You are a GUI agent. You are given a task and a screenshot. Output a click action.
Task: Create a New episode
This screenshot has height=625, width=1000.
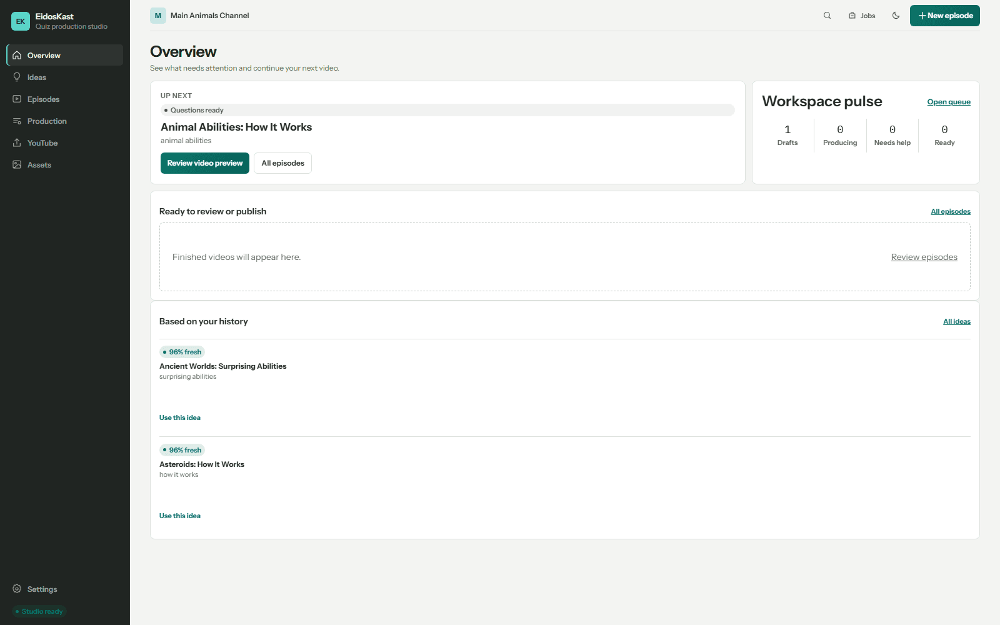tap(944, 16)
